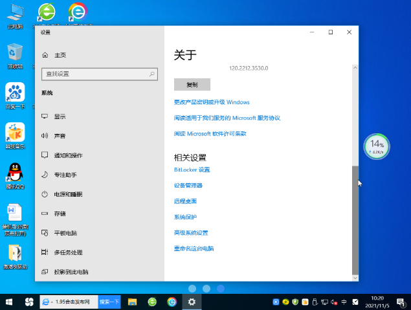Viewport: 411px width, 310px height.
Task: Open 更改产品密钥或升级 Windows link
Action: (212, 102)
